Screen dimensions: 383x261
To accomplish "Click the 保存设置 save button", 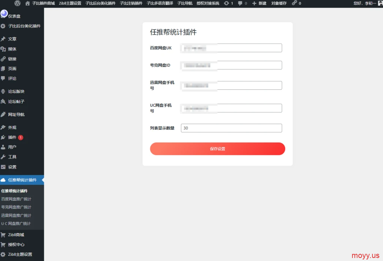I will click(218, 149).
